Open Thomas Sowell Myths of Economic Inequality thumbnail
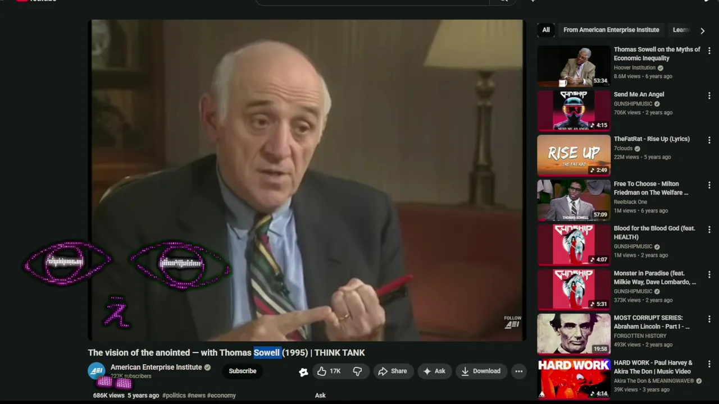Screen dimensions: 719x404 click(574, 66)
